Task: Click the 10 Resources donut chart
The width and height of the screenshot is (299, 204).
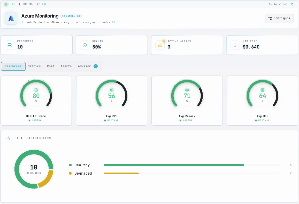Action: (x=34, y=169)
